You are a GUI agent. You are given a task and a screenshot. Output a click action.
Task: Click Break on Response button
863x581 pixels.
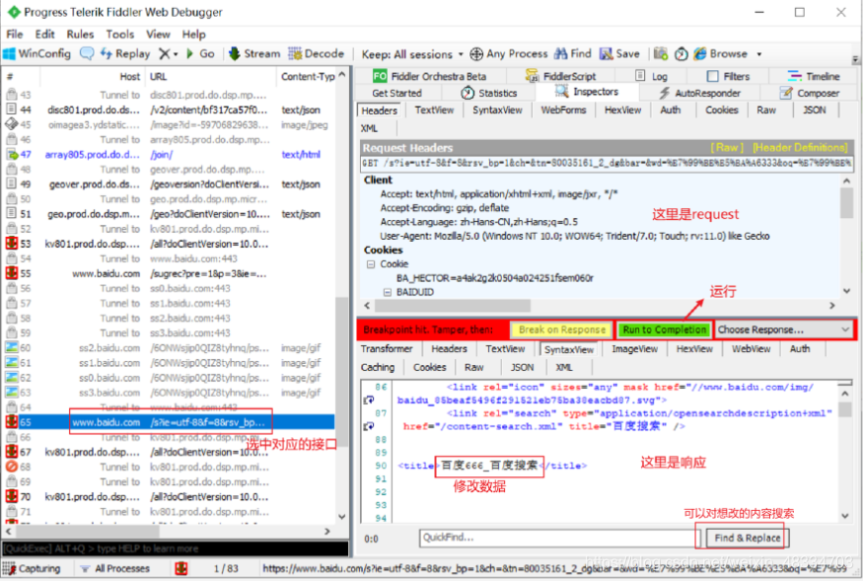561,329
